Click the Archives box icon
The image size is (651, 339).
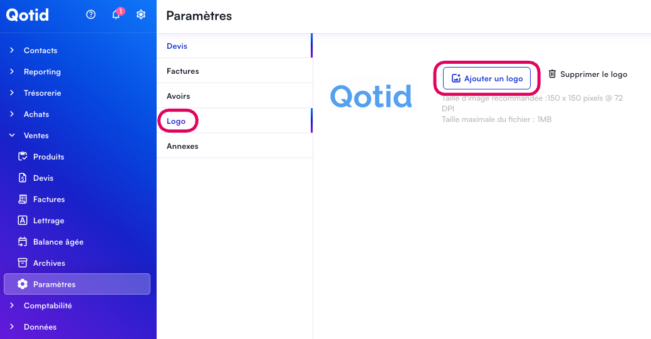[x=23, y=263]
